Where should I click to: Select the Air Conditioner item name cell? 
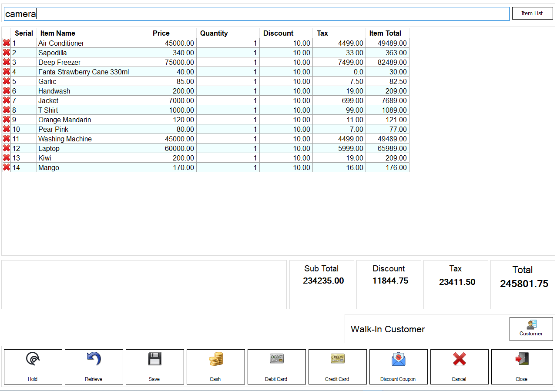[x=93, y=43]
